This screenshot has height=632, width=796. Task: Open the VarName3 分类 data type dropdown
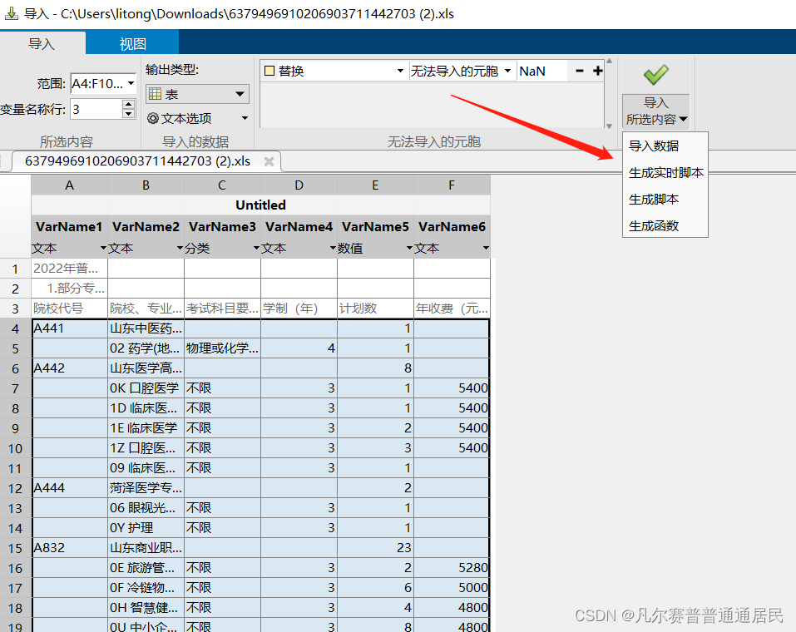[x=256, y=249]
